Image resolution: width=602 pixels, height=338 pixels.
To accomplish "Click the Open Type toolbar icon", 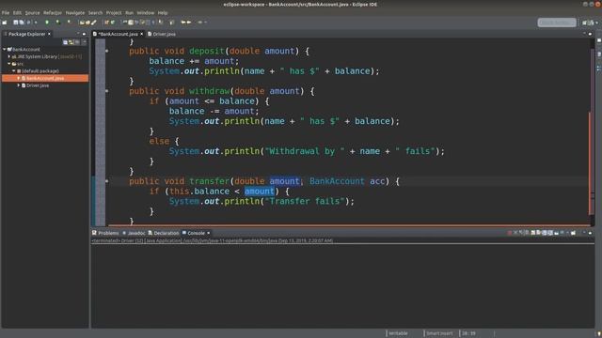I will 82,23.
